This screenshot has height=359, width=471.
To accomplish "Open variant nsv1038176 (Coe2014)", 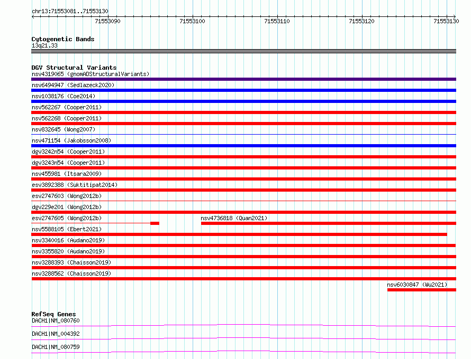I will coord(64,96).
